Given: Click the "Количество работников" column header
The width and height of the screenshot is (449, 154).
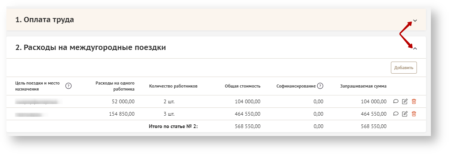Looking at the screenshot, I should click(x=173, y=86).
